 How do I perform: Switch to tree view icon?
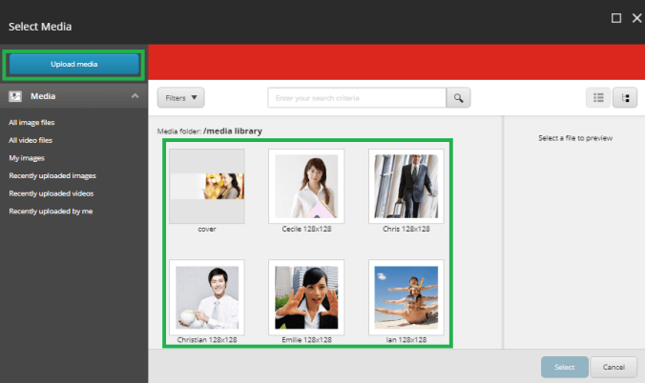[x=625, y=98]
